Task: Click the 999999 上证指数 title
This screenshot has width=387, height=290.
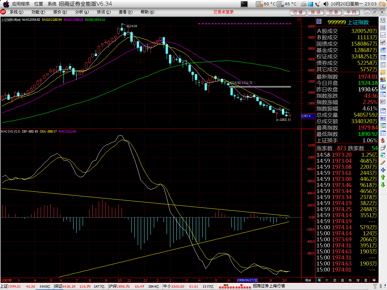Action: pyautogui.click(x=348, y=22)
